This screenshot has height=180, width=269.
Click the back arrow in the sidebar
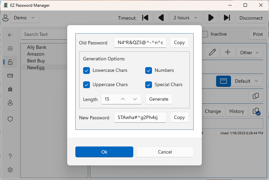10,35
